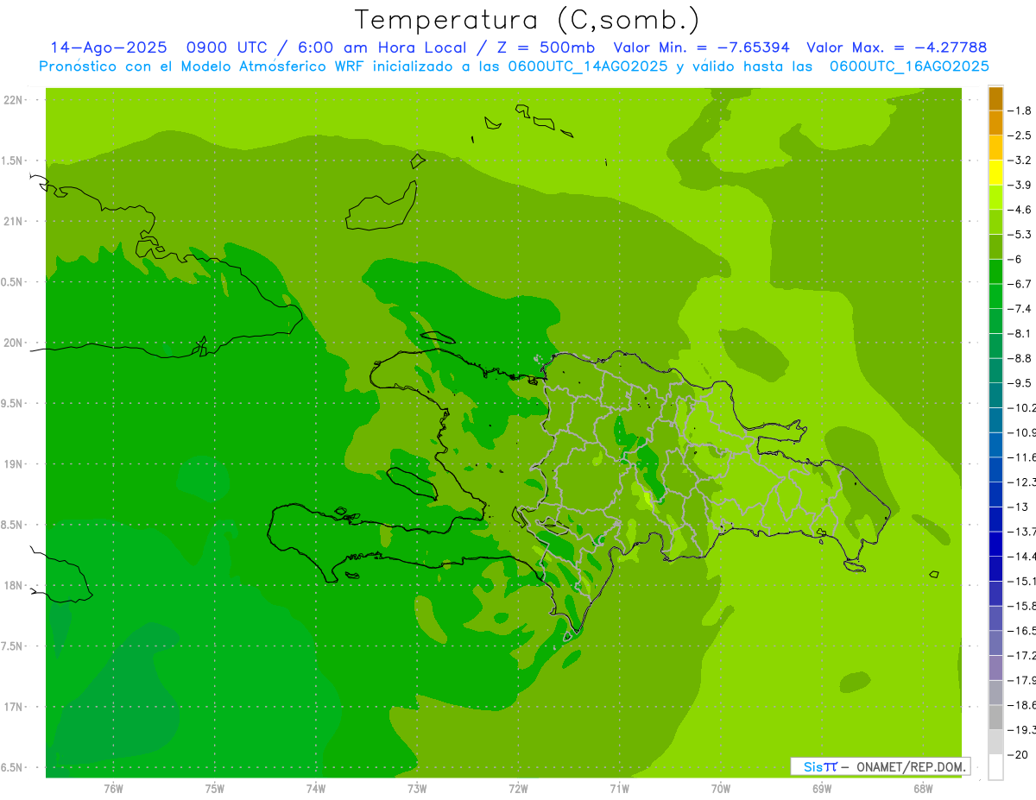Click the 'Valor Min. = -7.65394' readout
The image size is (1036, 800).
pos(701,47)
